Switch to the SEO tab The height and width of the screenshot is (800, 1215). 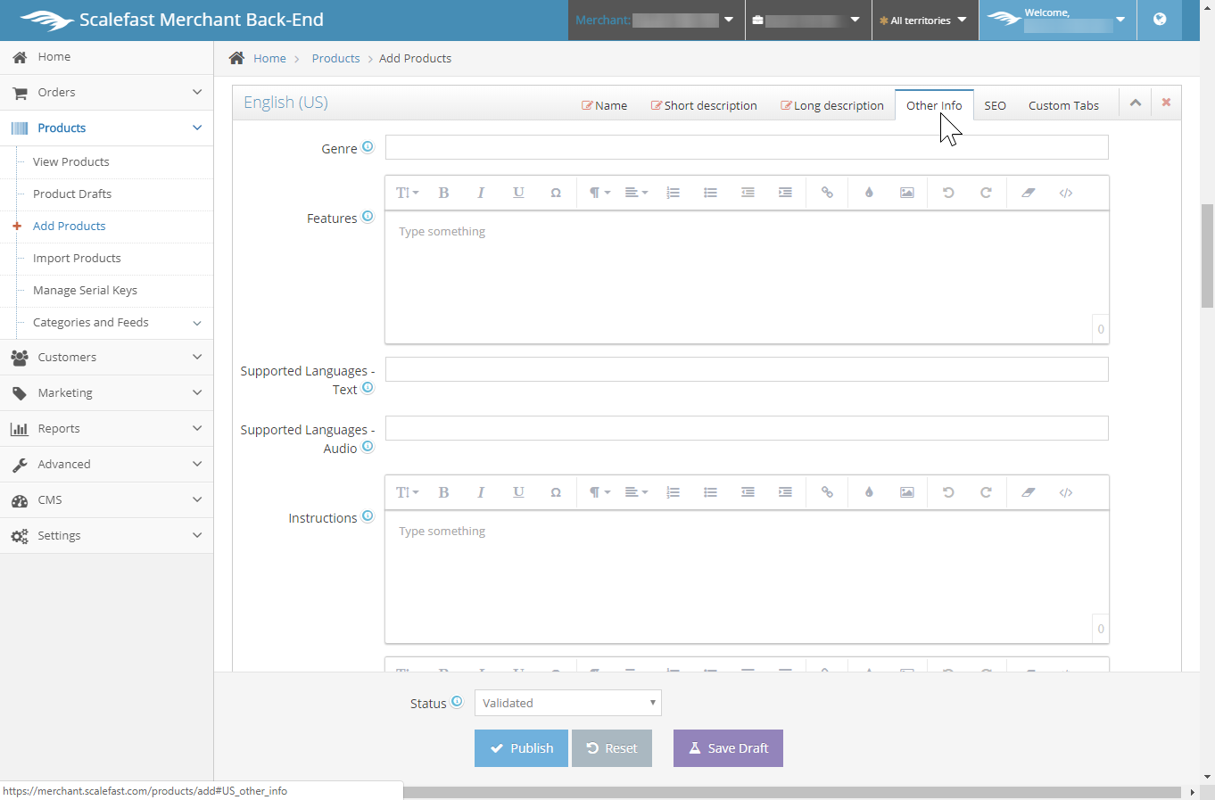(x=995, y=105)
